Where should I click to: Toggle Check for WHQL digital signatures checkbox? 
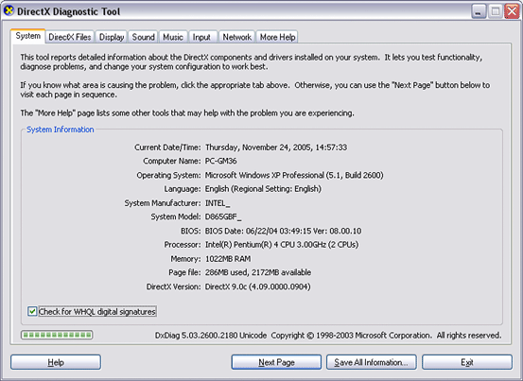(x=32, y=312)
